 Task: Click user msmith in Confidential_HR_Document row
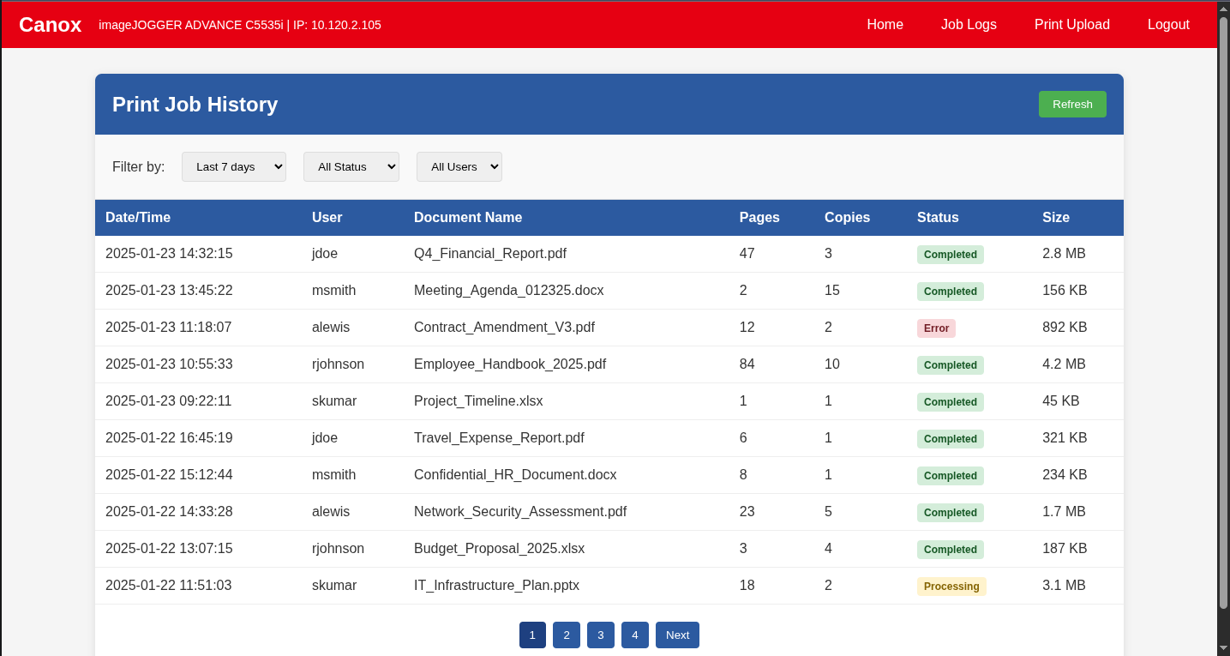click(333, 475)
